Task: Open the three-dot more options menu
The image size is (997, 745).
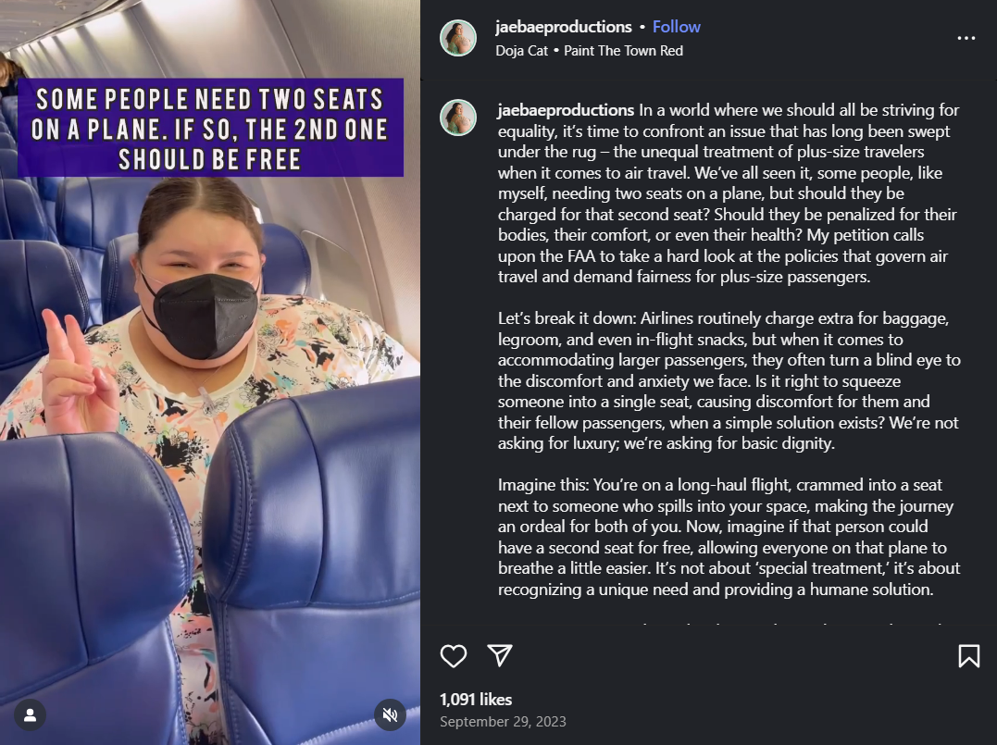Action: pos(966,39)
